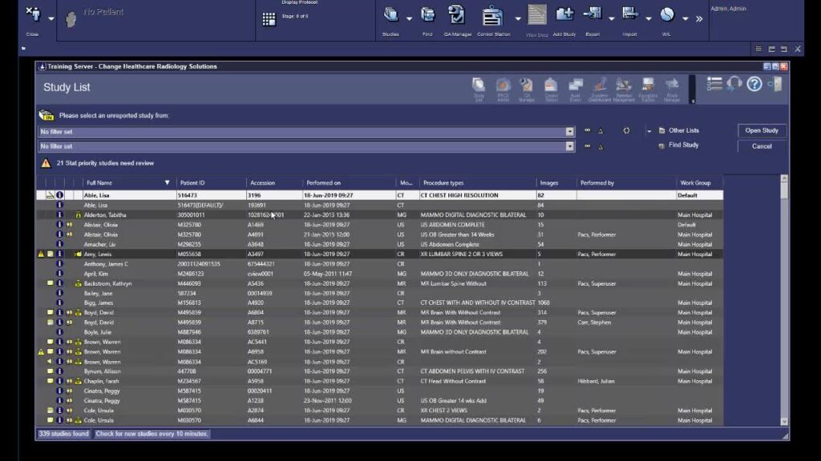Click the W/L window level icon
Screen dimensions: 821x461
click(666, 14)
